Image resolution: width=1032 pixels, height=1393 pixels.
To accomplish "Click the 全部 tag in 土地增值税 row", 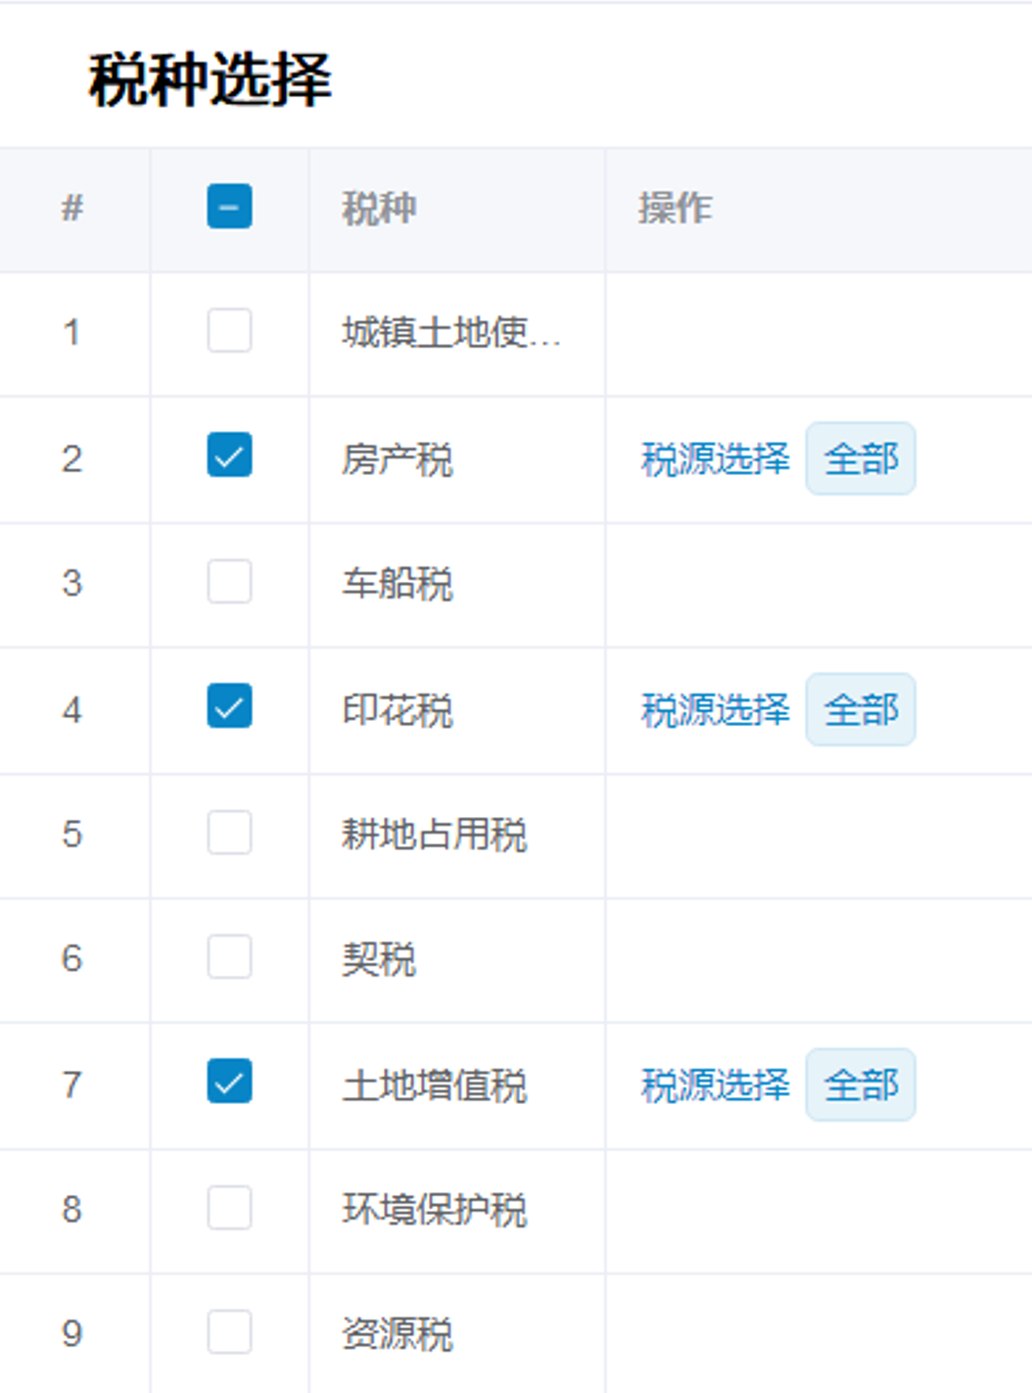I will pyautogui.click(x=861, y=1084).
